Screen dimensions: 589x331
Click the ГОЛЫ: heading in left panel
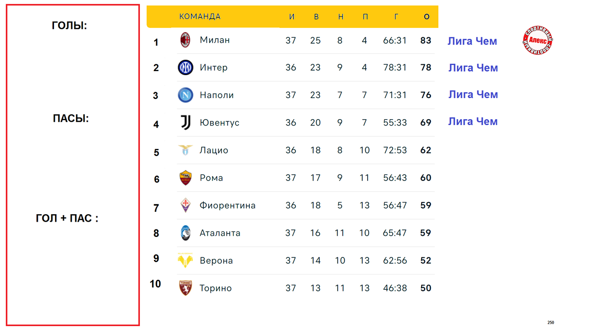(x=69, y=25)
